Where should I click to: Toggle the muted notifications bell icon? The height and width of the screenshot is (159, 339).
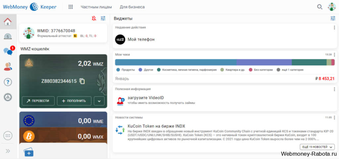94,18
